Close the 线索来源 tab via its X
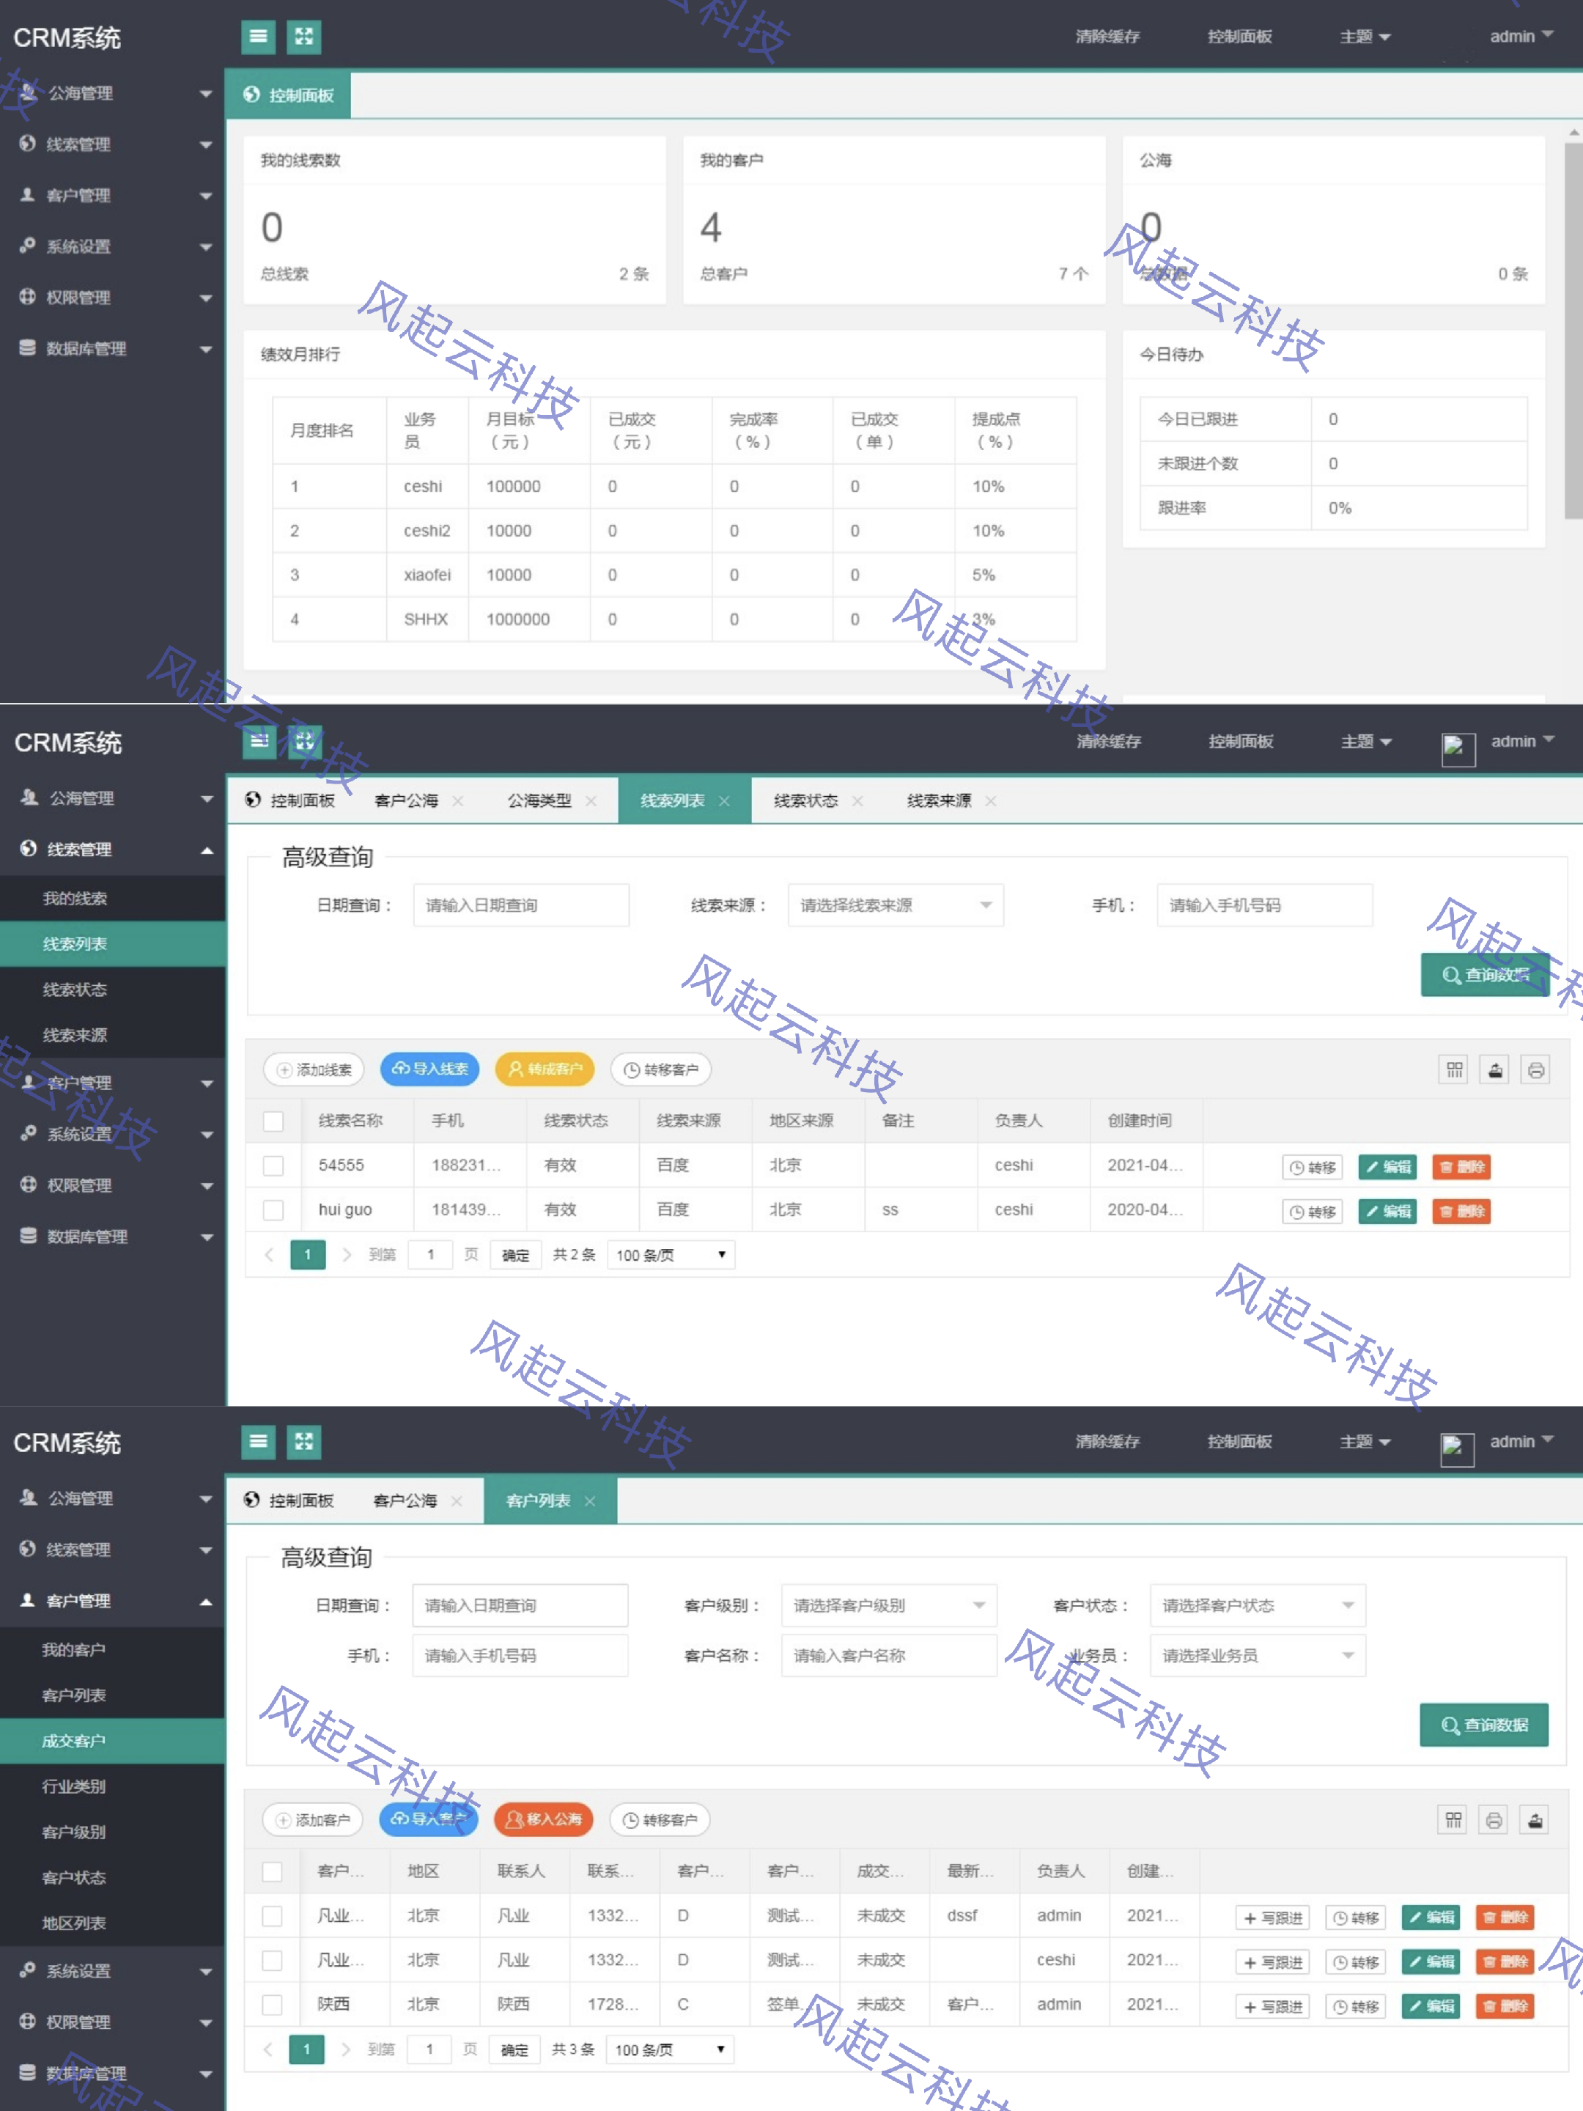Screen dimensions: 1583x2111 click(x=990, y=800)
